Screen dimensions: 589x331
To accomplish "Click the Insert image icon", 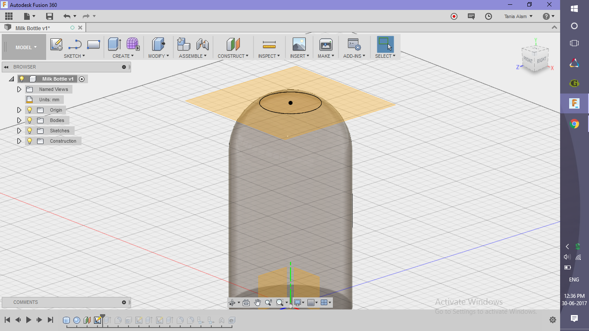I will (x=299, y=44).
